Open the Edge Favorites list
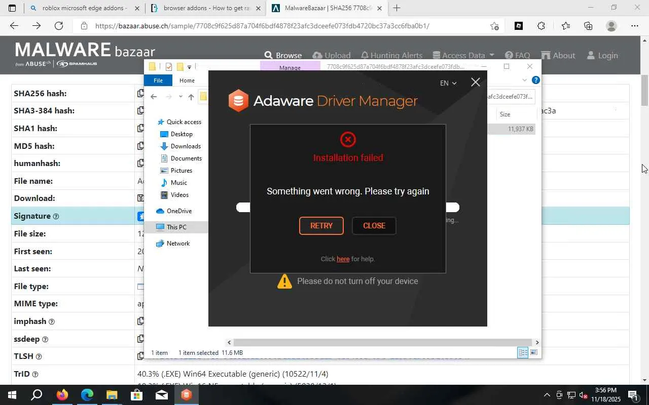 (565, 26)
